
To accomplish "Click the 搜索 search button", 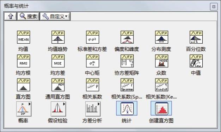I will 28,16.
